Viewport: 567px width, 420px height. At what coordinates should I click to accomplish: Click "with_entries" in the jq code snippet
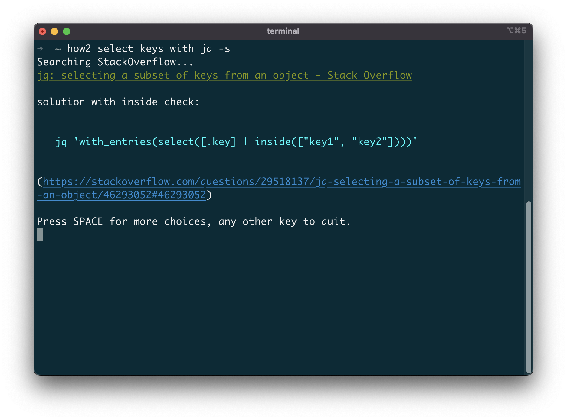(x=115, y=142)
